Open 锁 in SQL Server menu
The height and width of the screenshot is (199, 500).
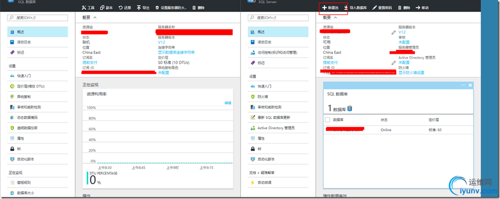coord(278,149)
